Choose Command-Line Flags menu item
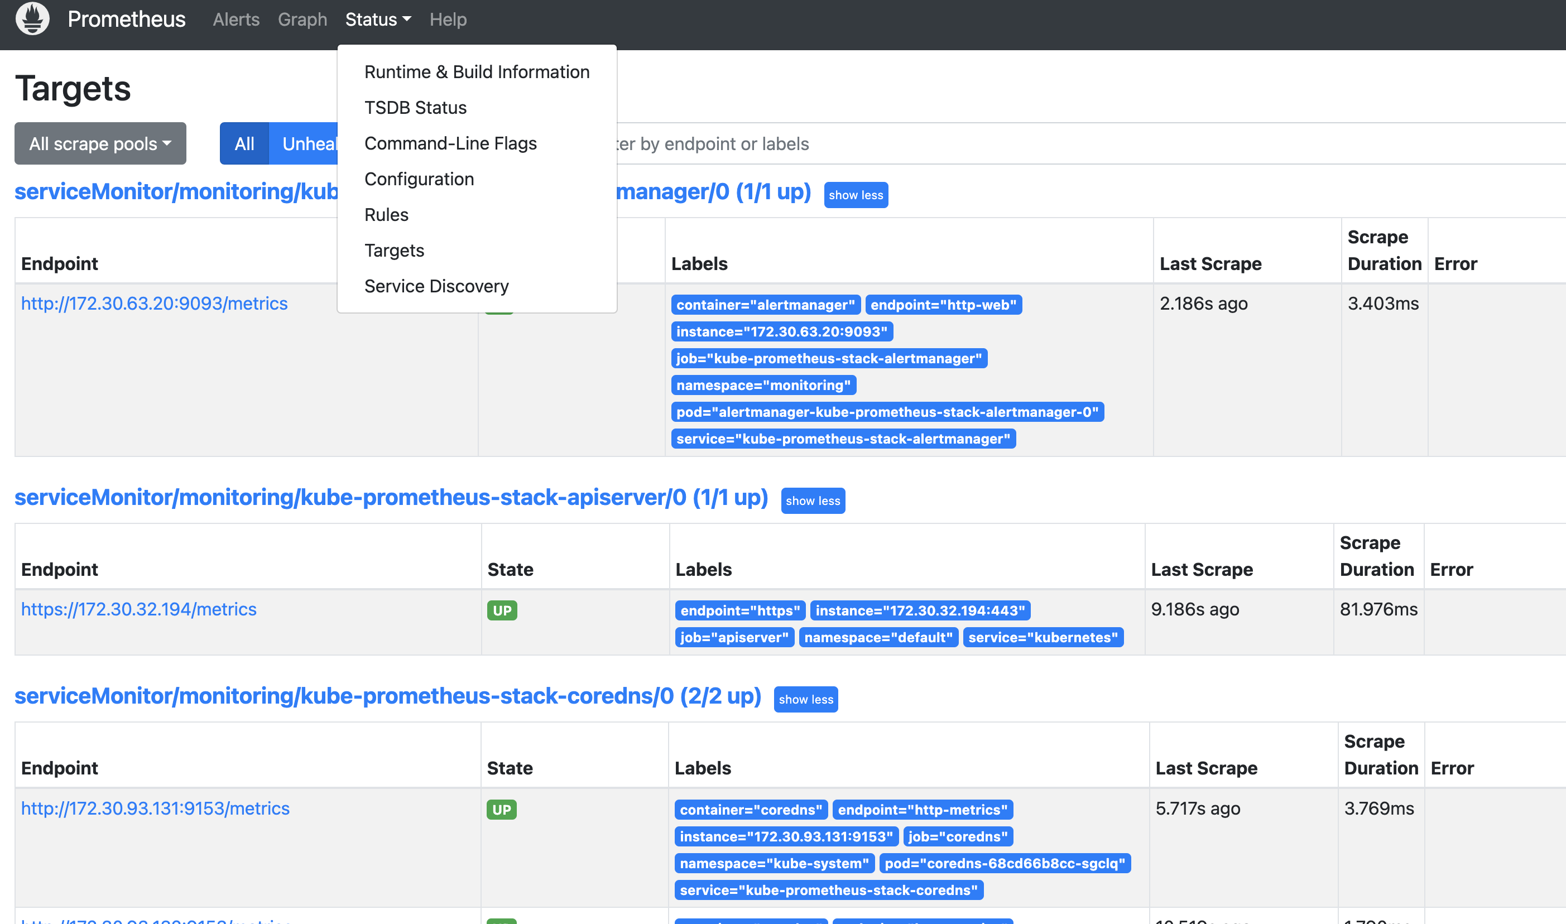 (x=450, y=143)
